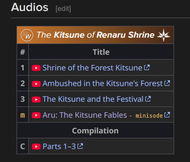The image size is (190, 162).
Task: Click the MW circular logo in banner
Action: click(x=27, y=35)
